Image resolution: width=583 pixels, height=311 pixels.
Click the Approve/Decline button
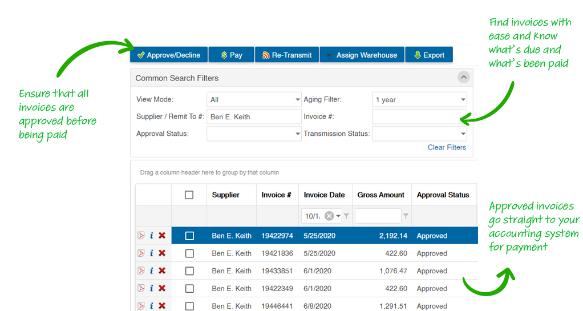pyautogui.click(x=169, y=55)
